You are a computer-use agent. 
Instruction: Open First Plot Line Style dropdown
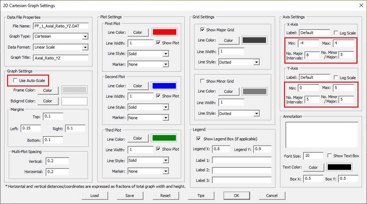tap(166, 54)
